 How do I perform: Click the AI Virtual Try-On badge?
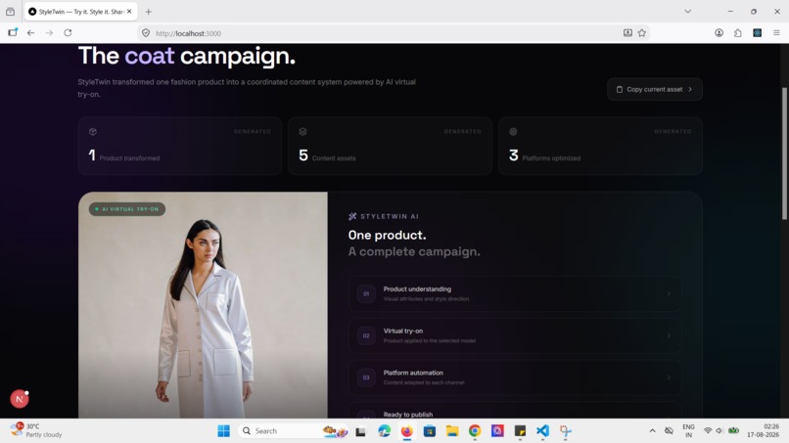(127, 209)
